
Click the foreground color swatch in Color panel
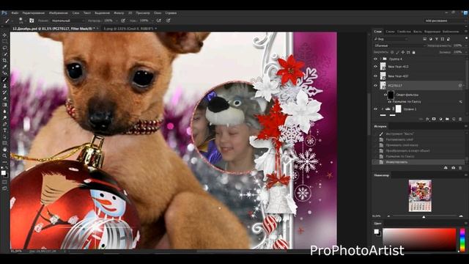376,232
